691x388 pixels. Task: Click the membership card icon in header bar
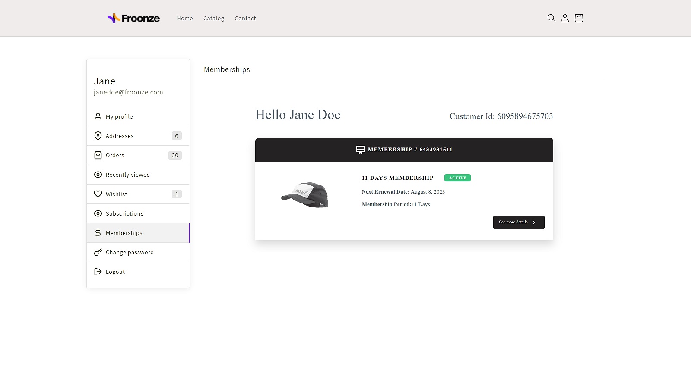pos(361,150)
